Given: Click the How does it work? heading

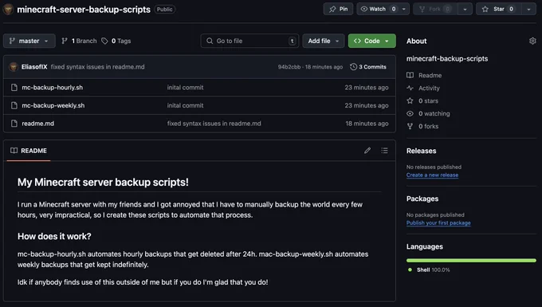Looking at the screenshot, I should [54, 236].
